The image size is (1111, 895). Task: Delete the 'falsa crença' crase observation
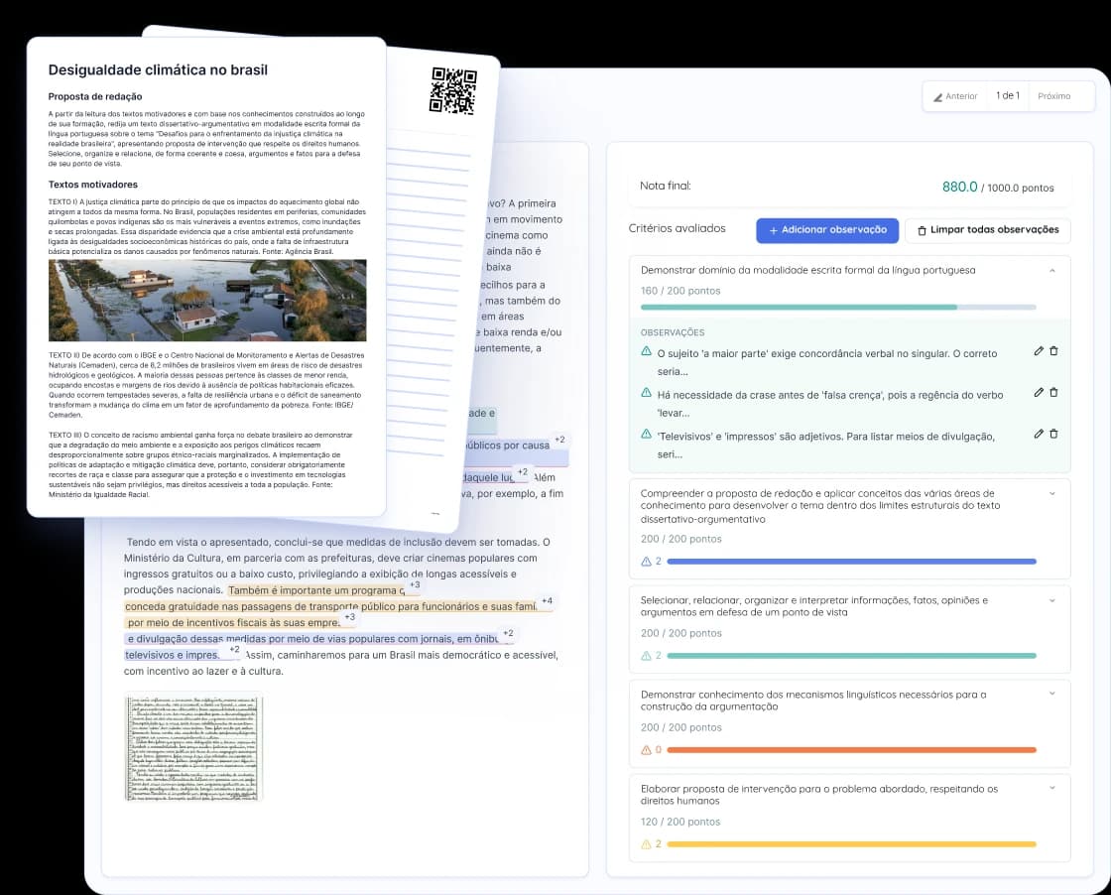[x=1053, y=392]
